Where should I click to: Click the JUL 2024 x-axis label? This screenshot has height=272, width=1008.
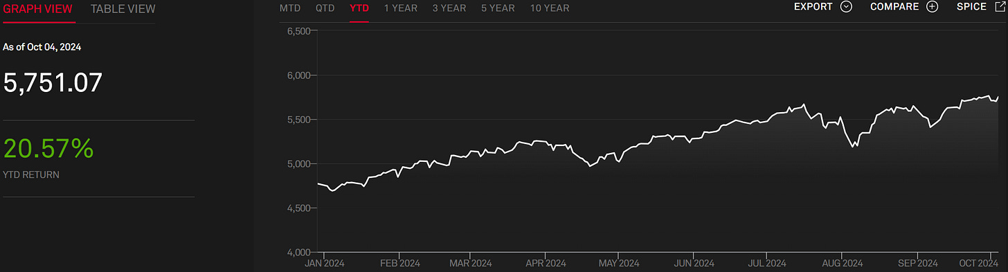[x=766, y=263]
